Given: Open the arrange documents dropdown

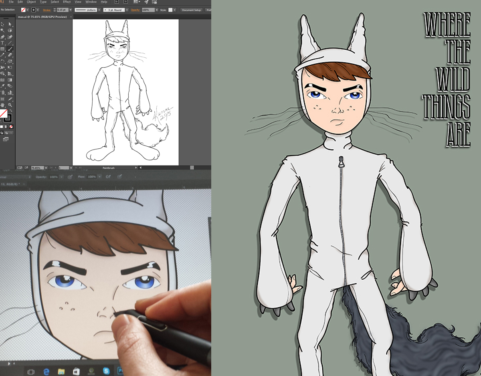Looking at the screenshot, I should pos(137,2).
